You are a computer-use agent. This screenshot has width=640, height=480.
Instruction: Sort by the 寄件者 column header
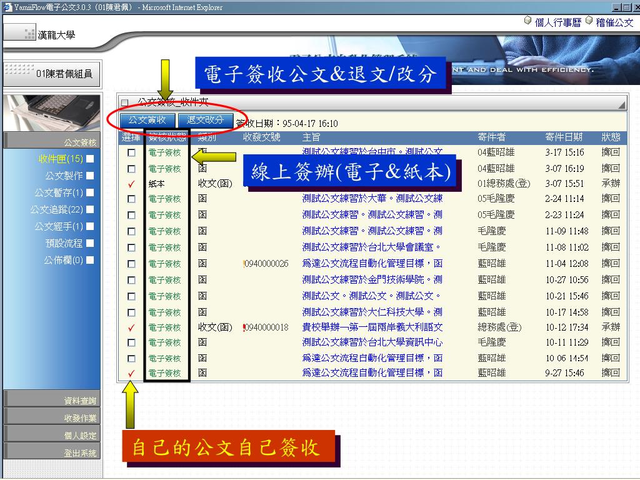tap(491, 137)
